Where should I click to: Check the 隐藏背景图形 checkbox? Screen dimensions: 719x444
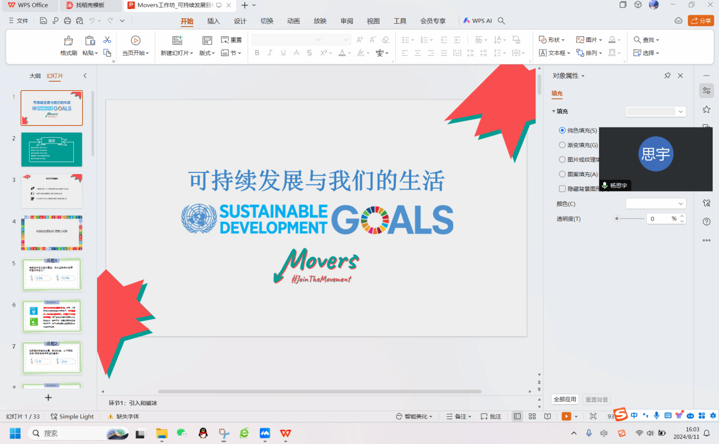coord(562,189)
